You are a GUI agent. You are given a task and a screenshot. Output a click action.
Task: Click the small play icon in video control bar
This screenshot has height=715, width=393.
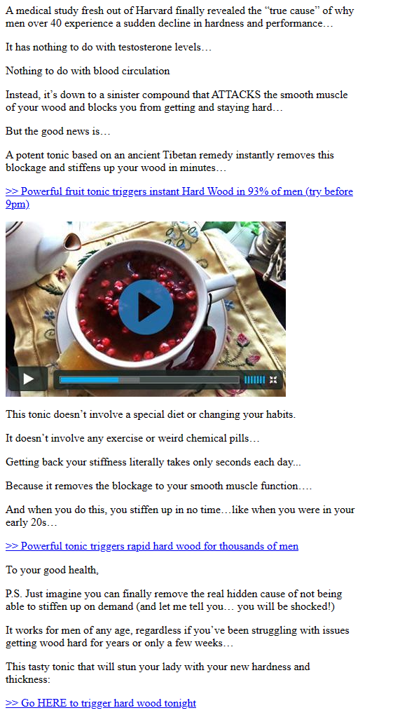28,379
